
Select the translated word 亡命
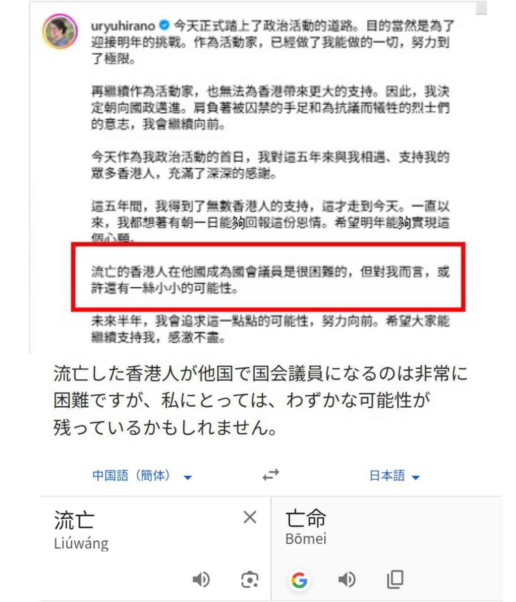(x=305, y=518)
